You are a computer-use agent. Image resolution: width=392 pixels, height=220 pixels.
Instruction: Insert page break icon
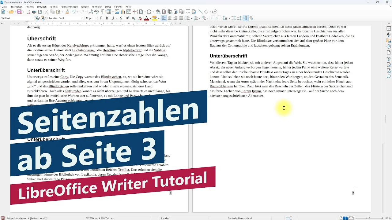(135, 12)
